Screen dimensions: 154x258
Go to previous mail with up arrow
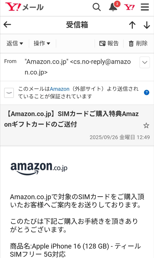tap(132, 25)
